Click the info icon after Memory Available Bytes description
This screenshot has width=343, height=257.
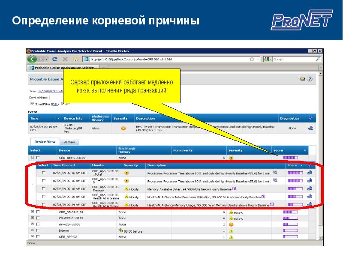click(234, 188)
